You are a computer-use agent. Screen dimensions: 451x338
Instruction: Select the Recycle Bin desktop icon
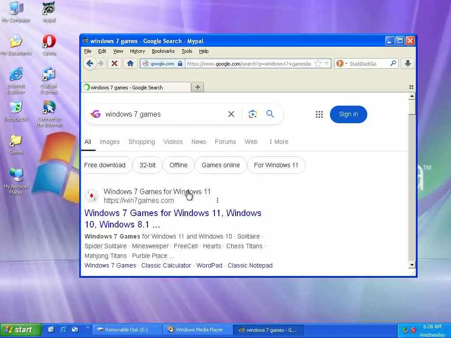(x=16, y=111)
